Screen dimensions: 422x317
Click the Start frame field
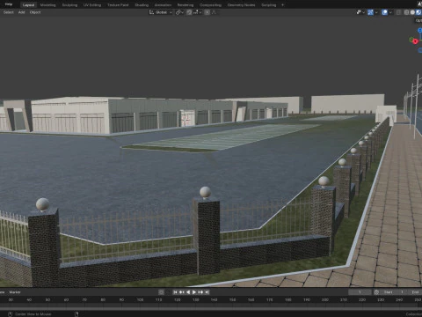click(x=394, y=292)
